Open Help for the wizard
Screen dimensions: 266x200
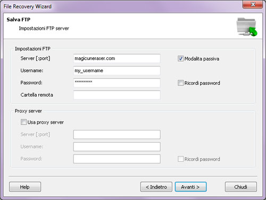coord(25,187)
